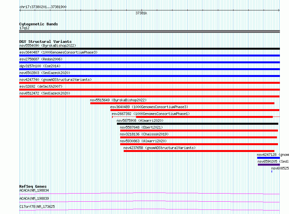Select the red nsv5930863 variant bar

point(199,144)
